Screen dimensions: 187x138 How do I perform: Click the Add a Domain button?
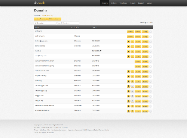coord(40,19)
